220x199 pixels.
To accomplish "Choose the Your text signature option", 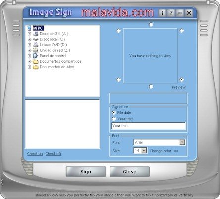I will (x=114, y=119).
